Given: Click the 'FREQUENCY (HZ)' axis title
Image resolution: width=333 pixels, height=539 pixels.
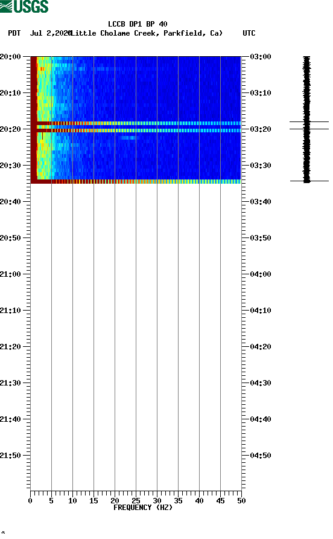Looking at the screenshot, I should [x=143, y=508].
